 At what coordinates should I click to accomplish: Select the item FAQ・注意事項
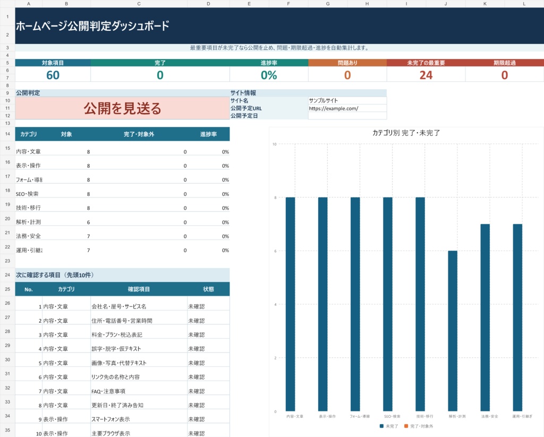pyautogui.click(x=108, y=391)
